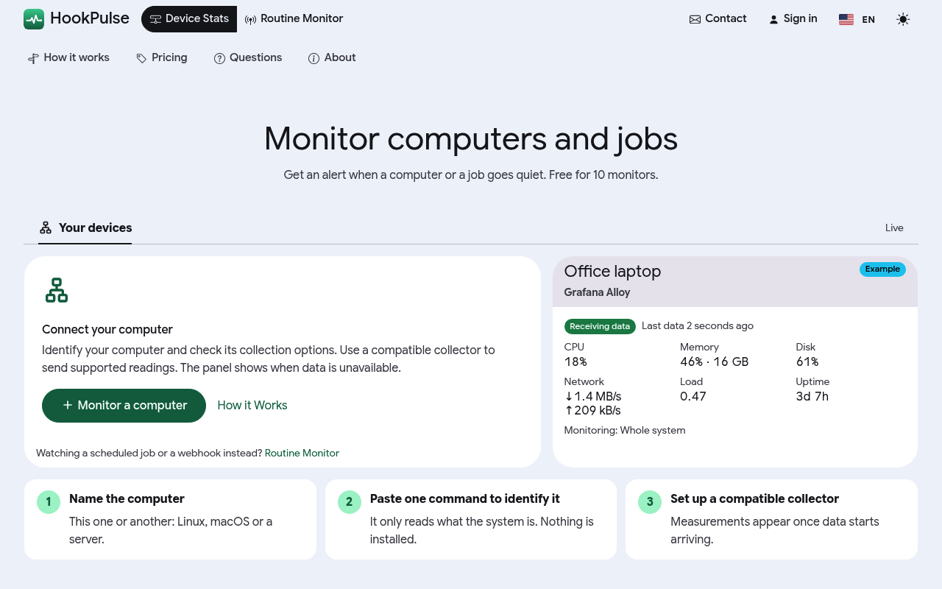Image resolution: width=942 pixels, height=589 pixels.
Task: Click step 2 number badge
Action: click(x=350, y=502)
